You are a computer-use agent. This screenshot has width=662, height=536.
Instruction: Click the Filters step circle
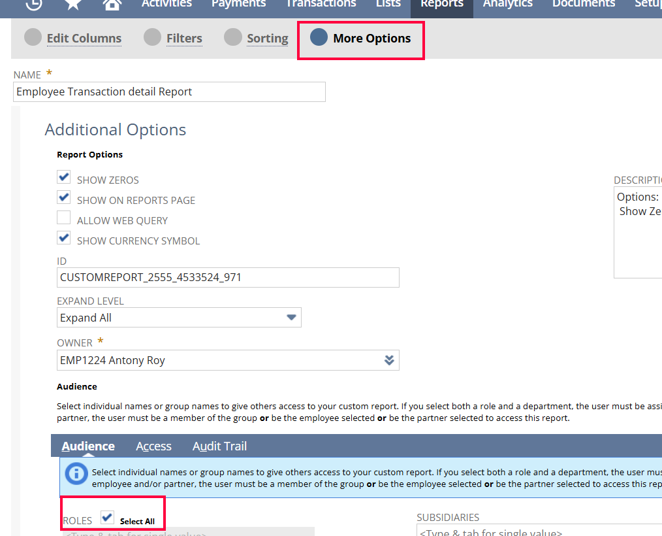click(152, 37)
